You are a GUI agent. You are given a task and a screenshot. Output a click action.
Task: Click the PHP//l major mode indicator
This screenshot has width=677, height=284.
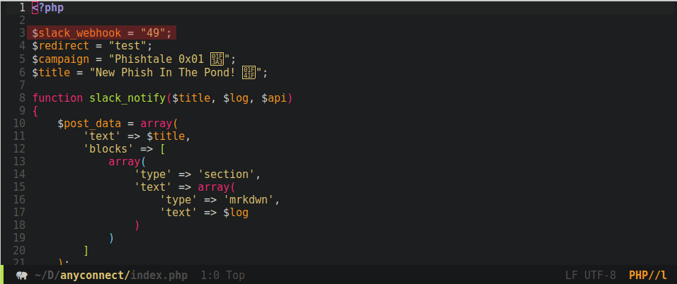[648, 275]
